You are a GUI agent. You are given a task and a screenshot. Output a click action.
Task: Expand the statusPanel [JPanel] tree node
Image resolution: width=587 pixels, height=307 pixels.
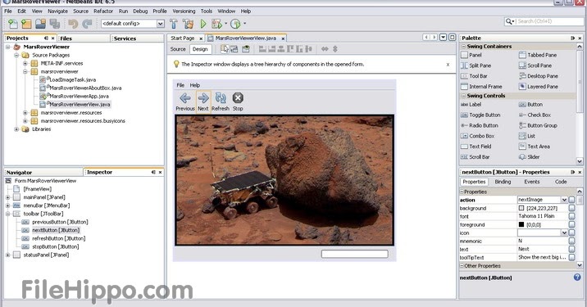(x=8, y=255)
